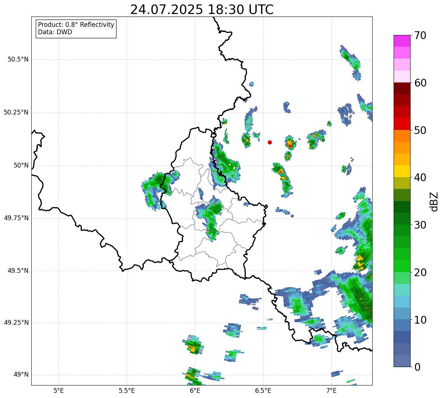Click the colorbar 70 tick label
The width and height of the screenshot is (443, 398).
coord(420,35)
